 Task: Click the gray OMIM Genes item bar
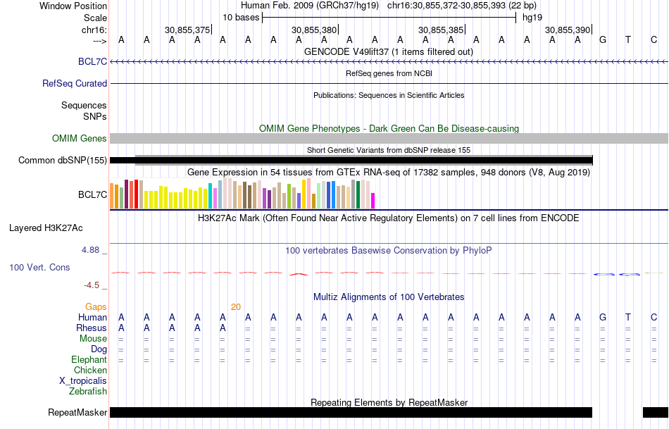[x=389, y=138]
